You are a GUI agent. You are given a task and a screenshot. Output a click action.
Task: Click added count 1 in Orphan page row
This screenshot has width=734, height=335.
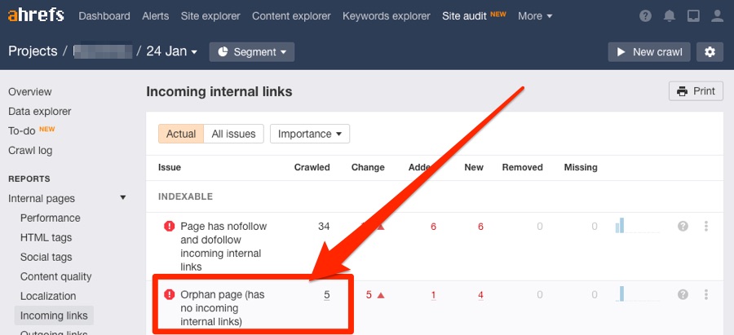tap(434, 295)
